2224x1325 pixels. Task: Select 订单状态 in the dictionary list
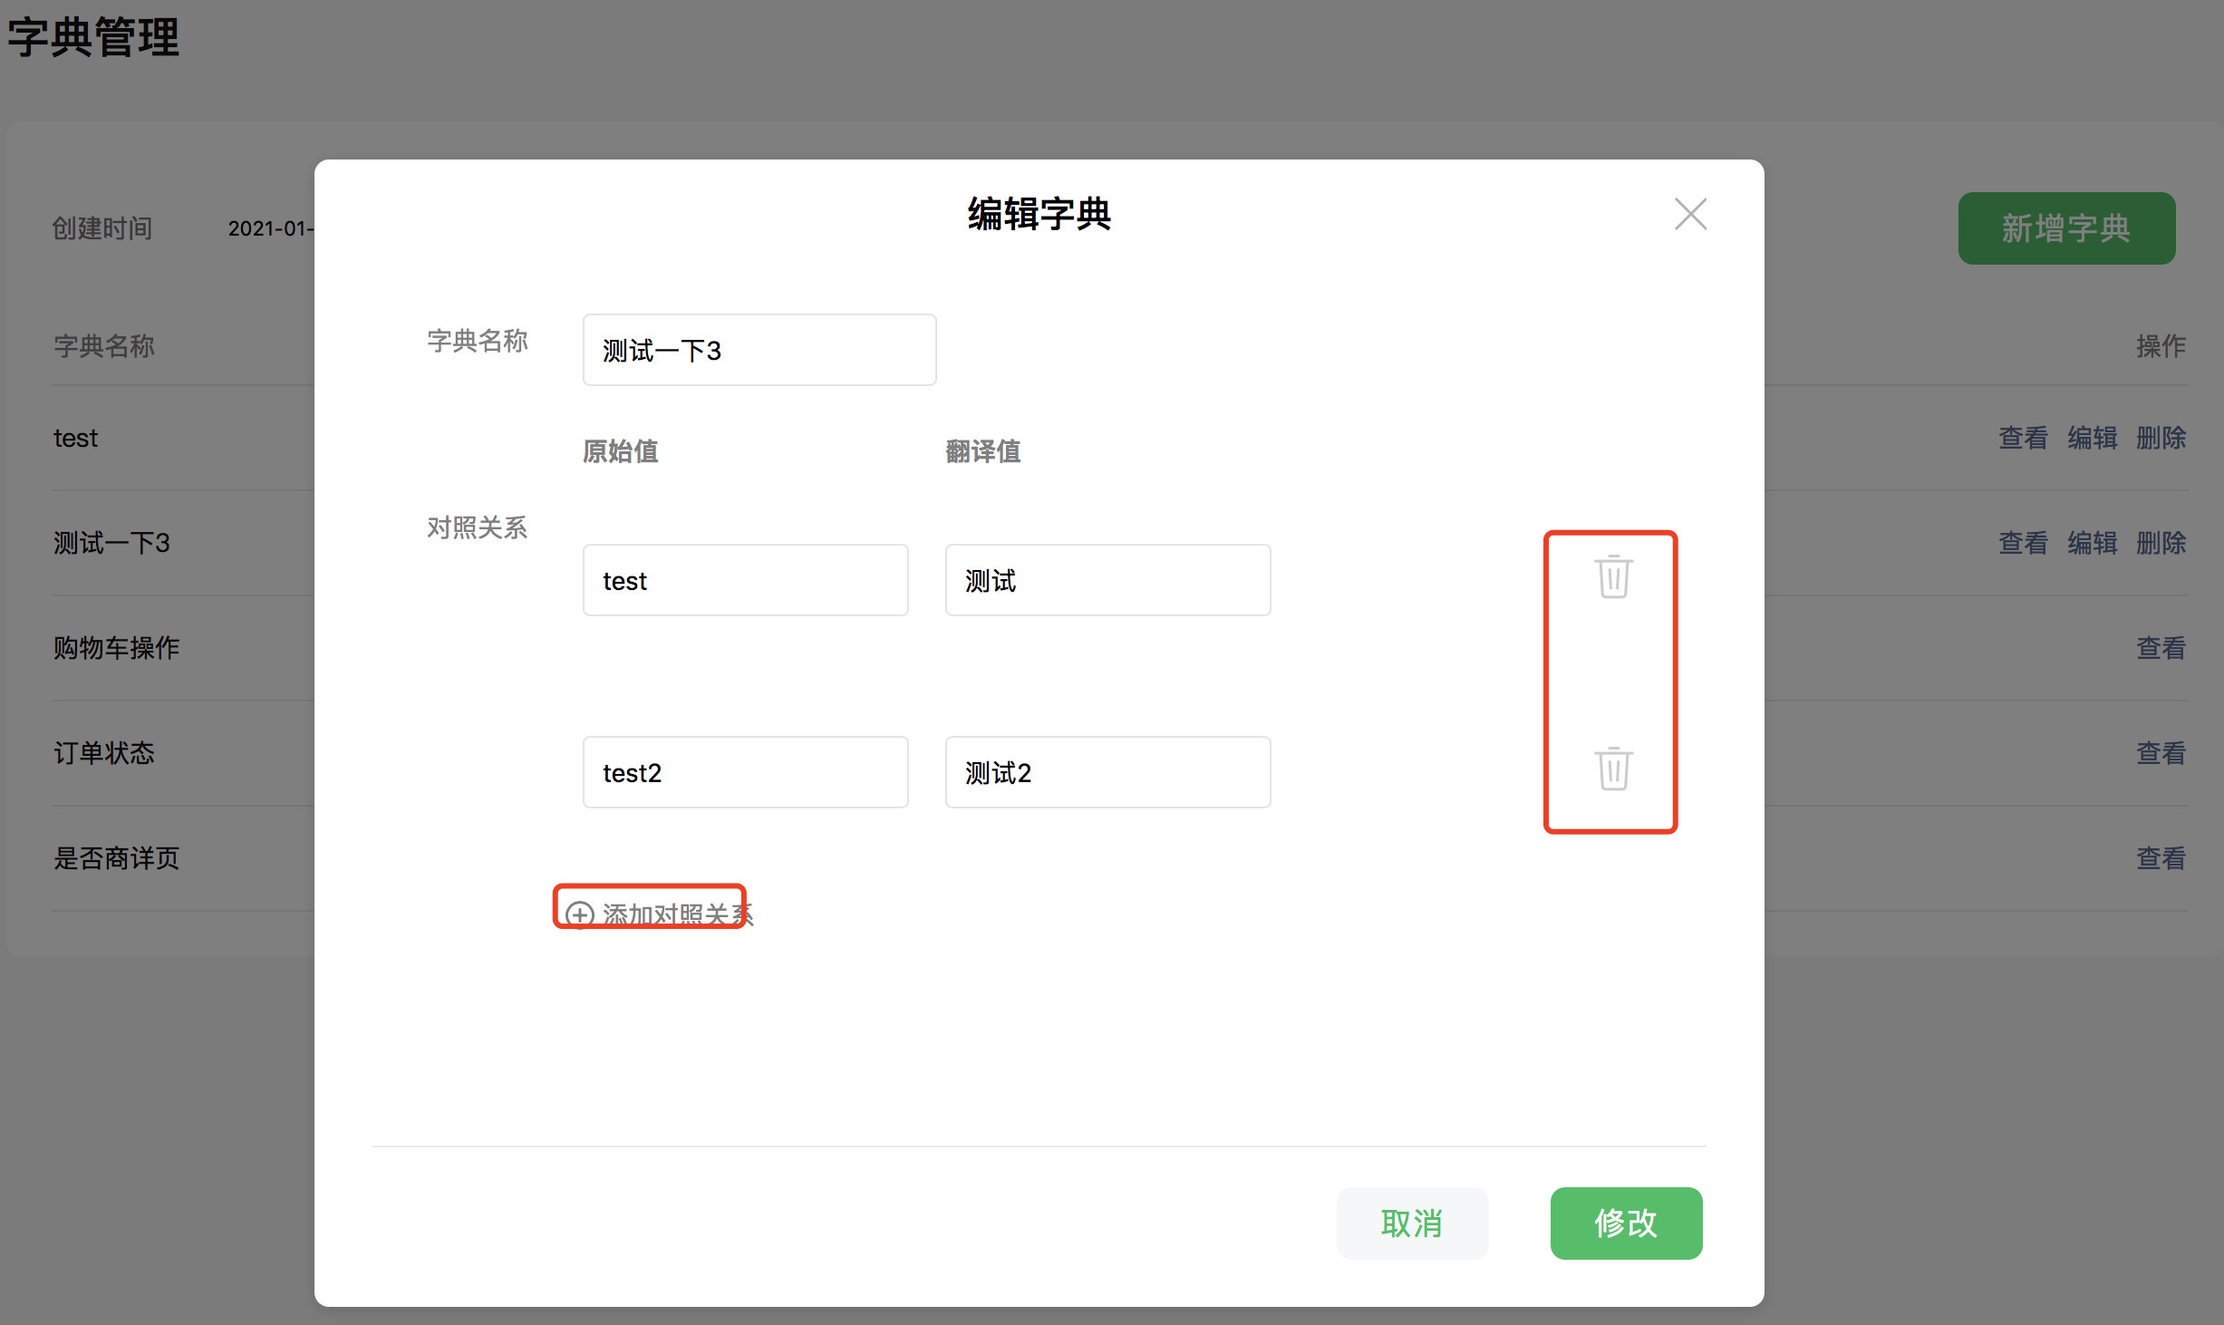pos(104,753)
